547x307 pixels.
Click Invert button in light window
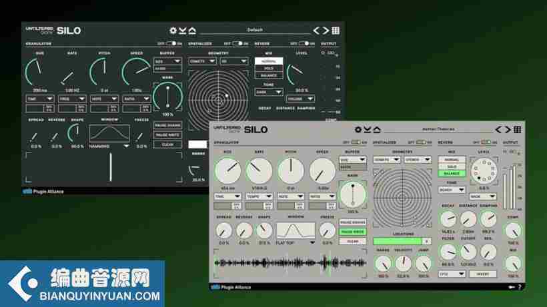point(483,274)
